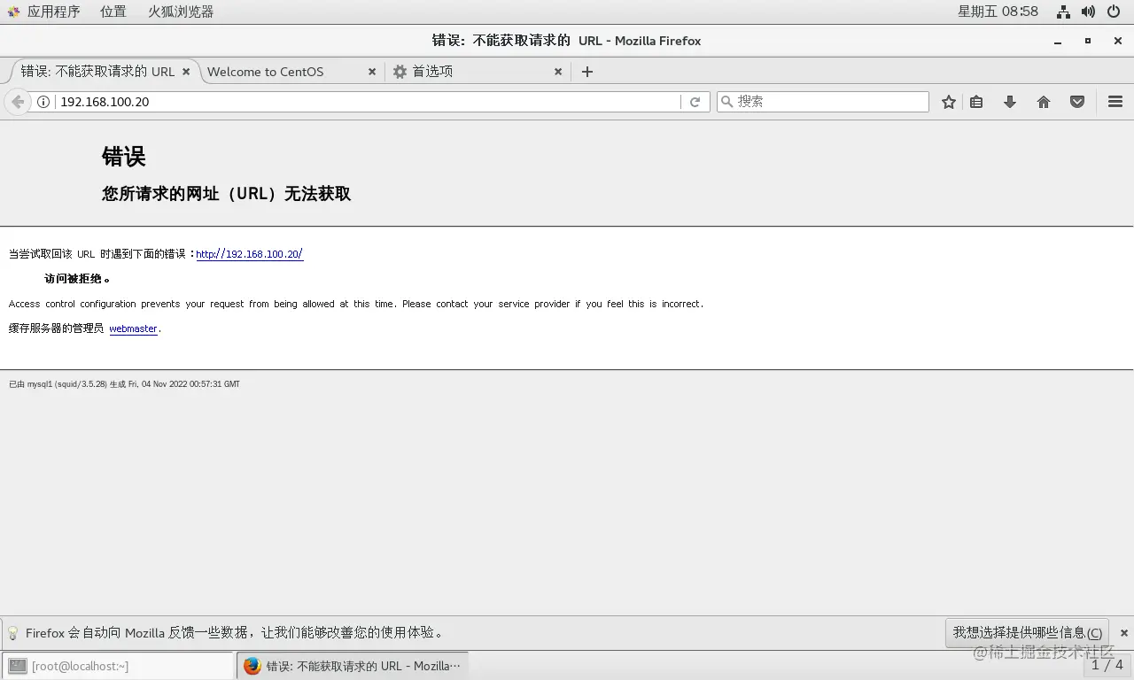Click the Firefox error window taskbar button
The height and width of the screenshot is (680, 1134).
point(353,666)
